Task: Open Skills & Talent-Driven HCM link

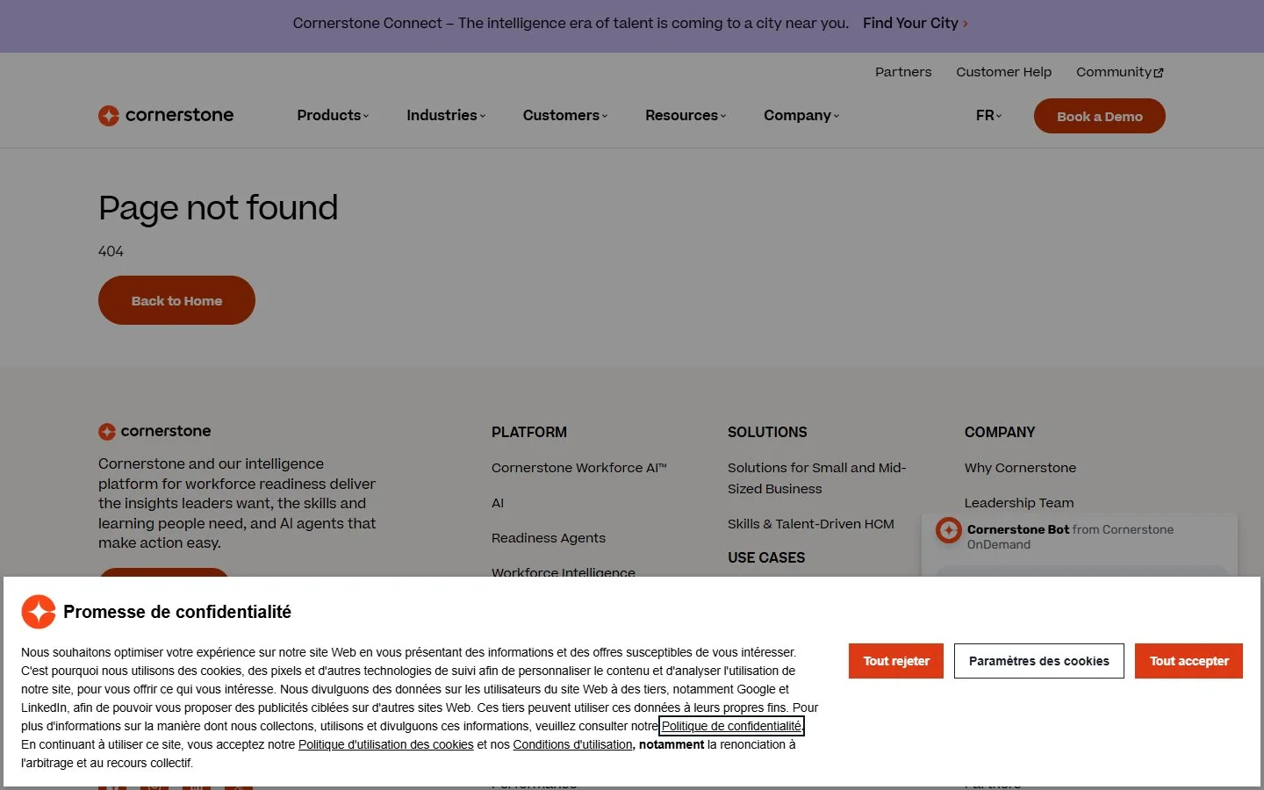Action: tap(811, 524)
